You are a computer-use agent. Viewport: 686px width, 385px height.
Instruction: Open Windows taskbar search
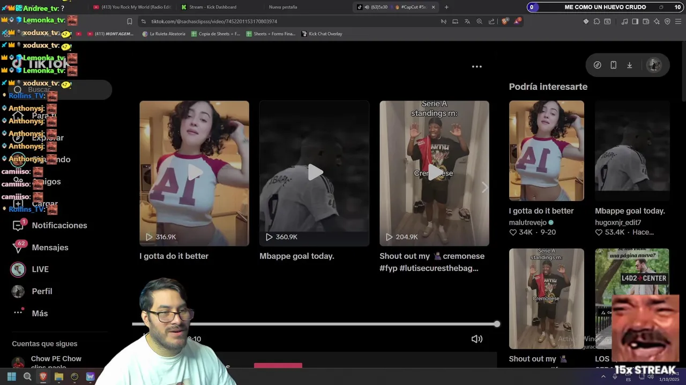(x=27, y=377)
